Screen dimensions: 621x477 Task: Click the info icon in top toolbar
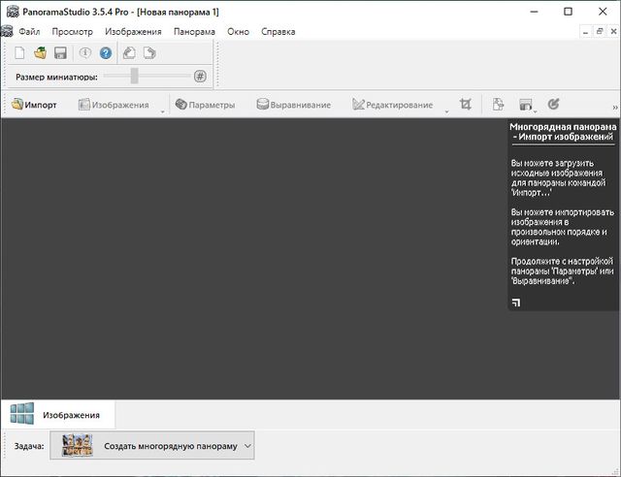click(85, 52)
